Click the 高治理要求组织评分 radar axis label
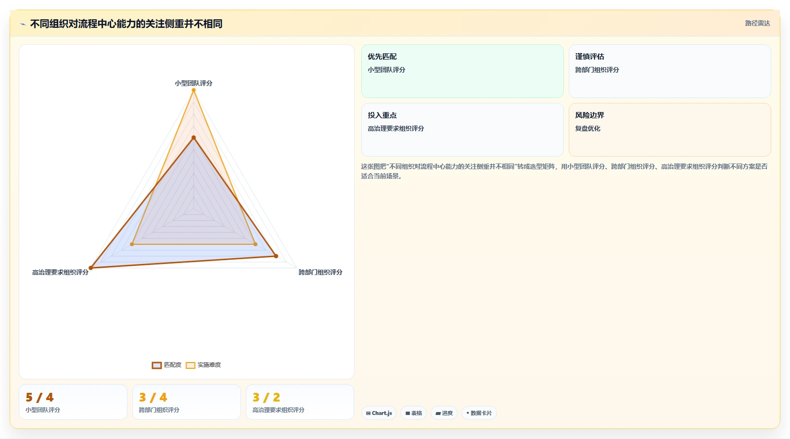The image size is (790, 439). click(x=60, y=272)
